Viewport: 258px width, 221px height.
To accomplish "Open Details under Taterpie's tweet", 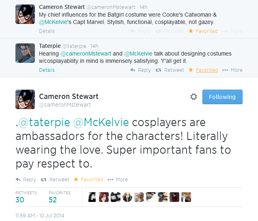I will 47,70.
